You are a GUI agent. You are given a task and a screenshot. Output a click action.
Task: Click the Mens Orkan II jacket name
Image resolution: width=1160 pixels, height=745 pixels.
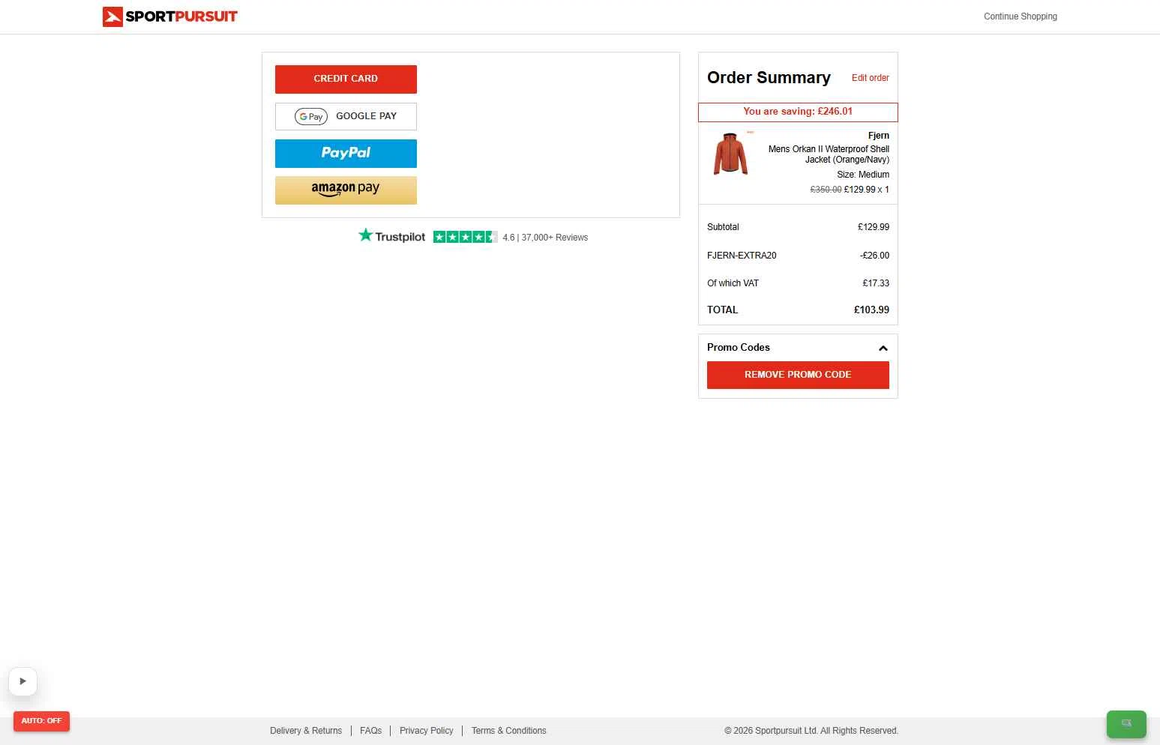[829, 154]
